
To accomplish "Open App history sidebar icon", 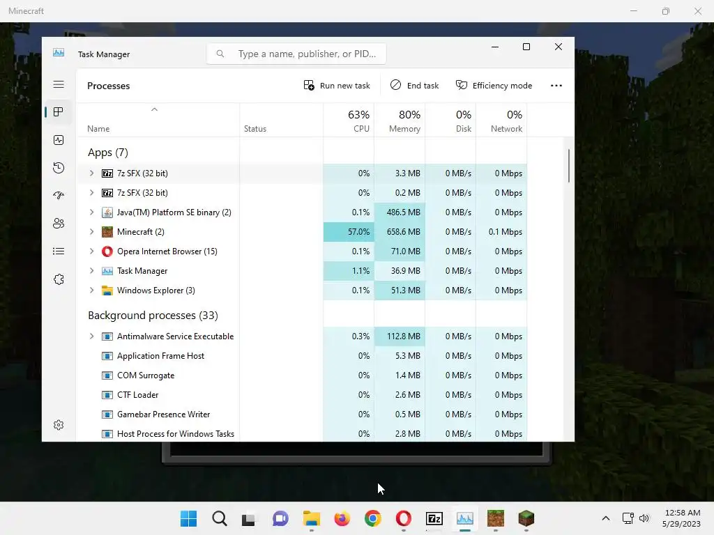I will coord(59,168).
